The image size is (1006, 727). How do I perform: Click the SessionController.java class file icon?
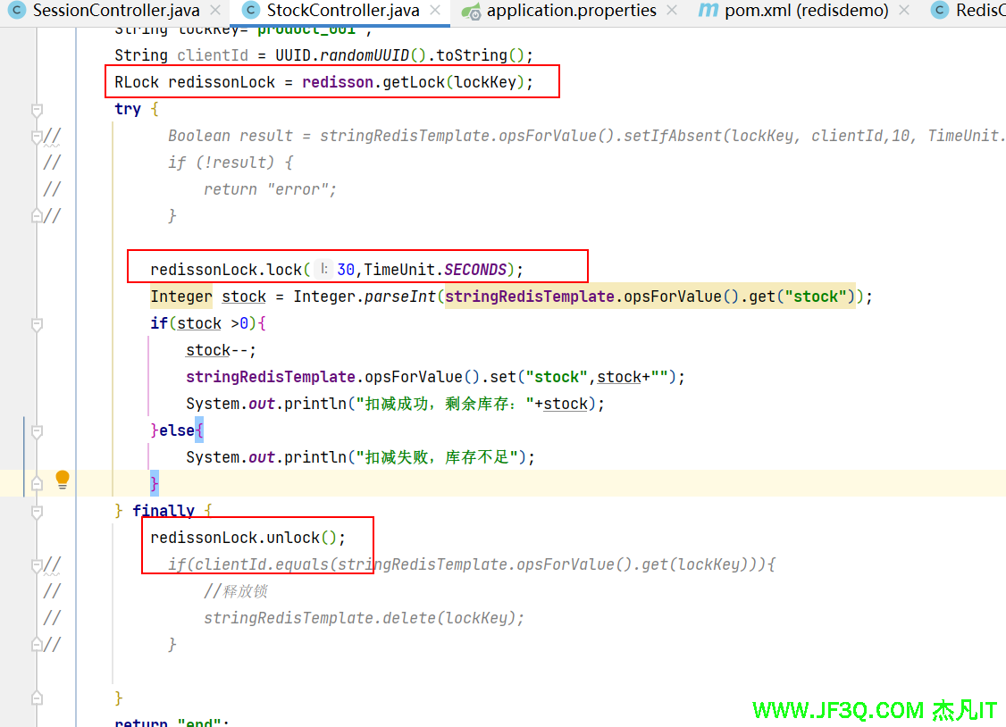pos(16,11)
